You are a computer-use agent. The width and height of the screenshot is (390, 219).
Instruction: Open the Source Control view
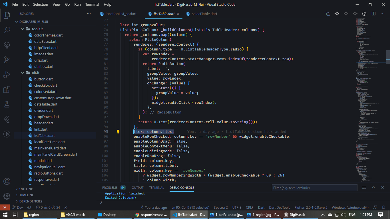[x=7, y=59]
